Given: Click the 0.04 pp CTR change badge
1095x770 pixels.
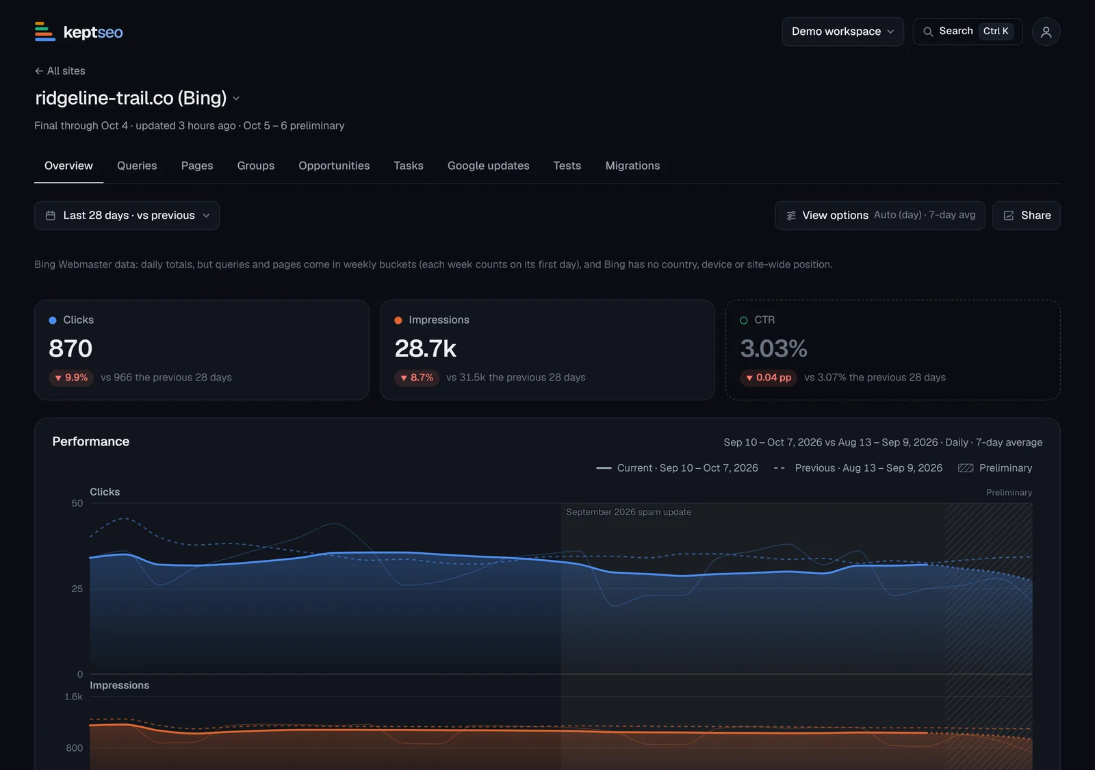Looking at the screenshot, I should pos(769,378).
